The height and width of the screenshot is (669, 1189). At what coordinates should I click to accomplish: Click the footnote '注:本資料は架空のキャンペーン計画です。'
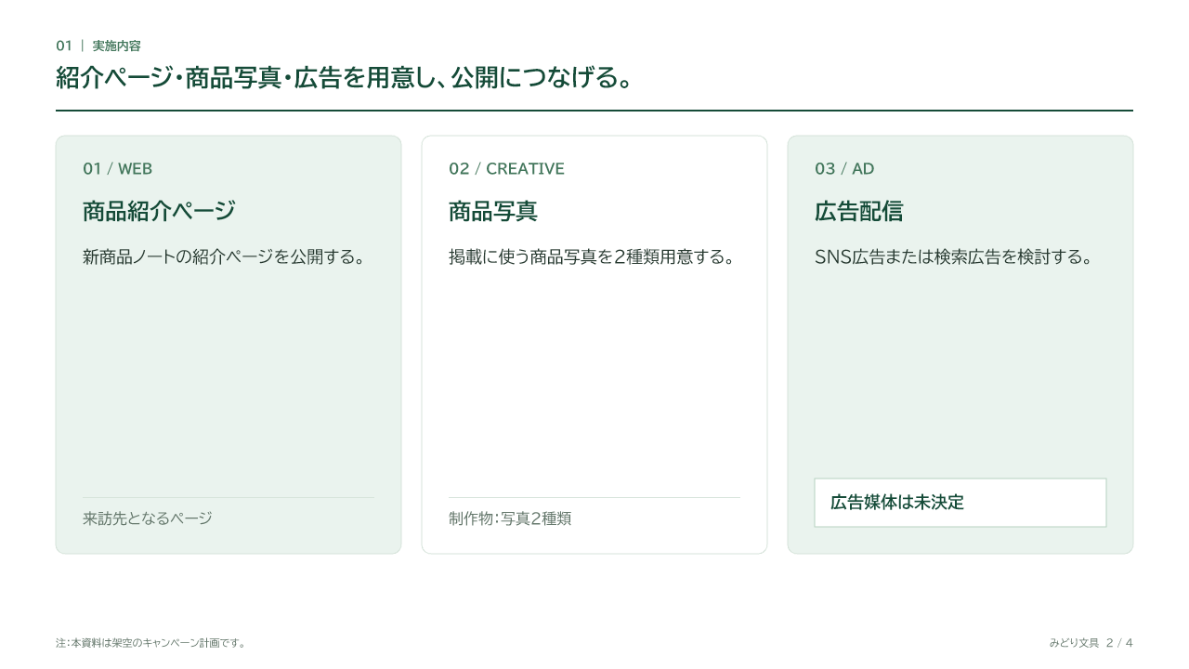(x=150, y=643)
